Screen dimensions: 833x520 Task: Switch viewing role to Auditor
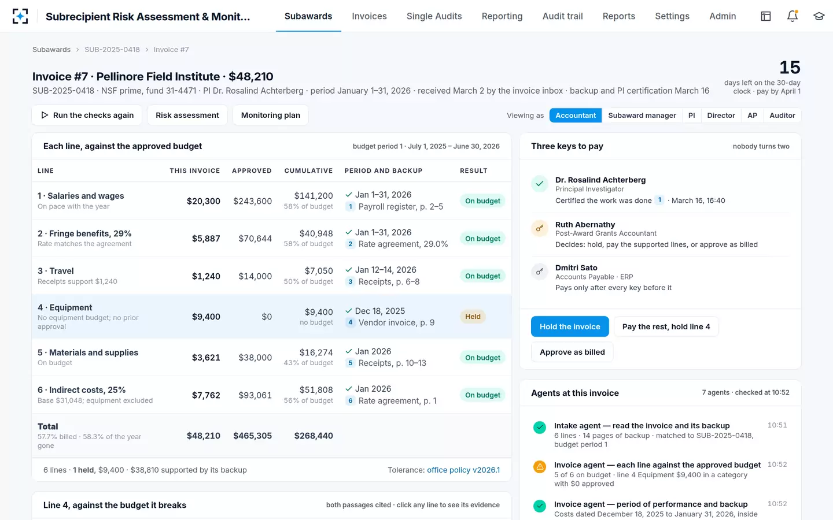783,116
